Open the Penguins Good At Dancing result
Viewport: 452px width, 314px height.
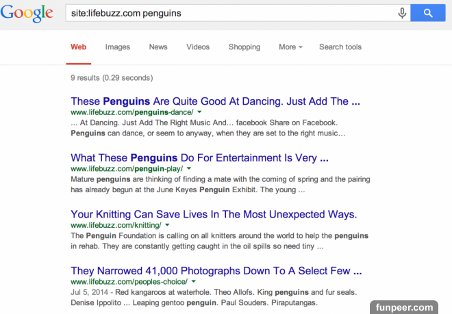[x=215, y=101]
